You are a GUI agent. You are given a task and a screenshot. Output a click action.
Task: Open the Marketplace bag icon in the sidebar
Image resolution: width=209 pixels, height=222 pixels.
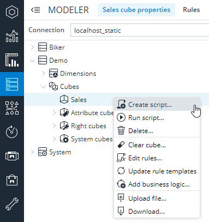[x=12, y=180]
